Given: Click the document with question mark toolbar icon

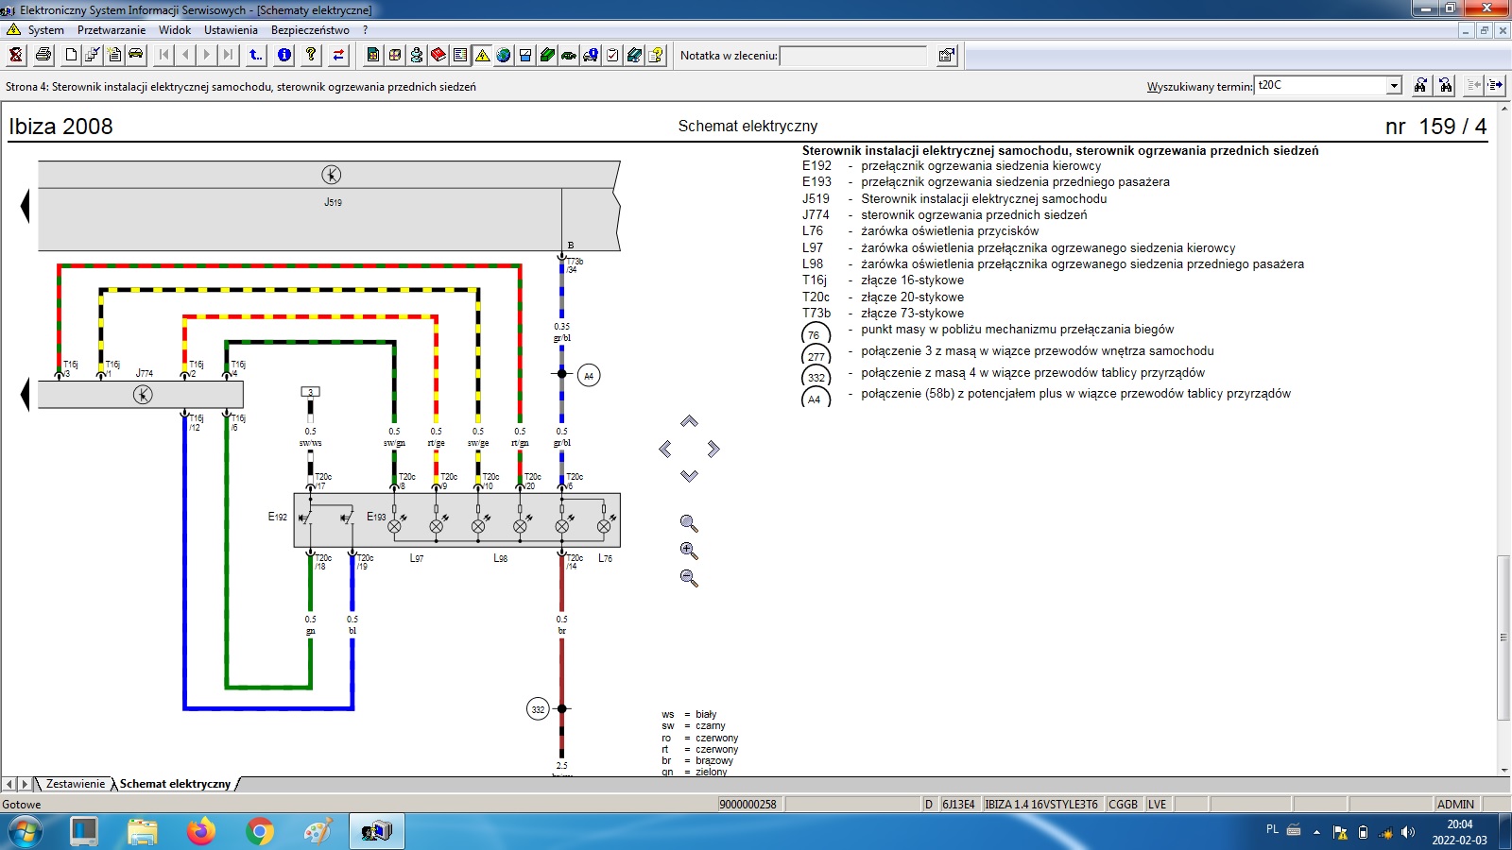Looking at the screenshot, I should point(656,55).
